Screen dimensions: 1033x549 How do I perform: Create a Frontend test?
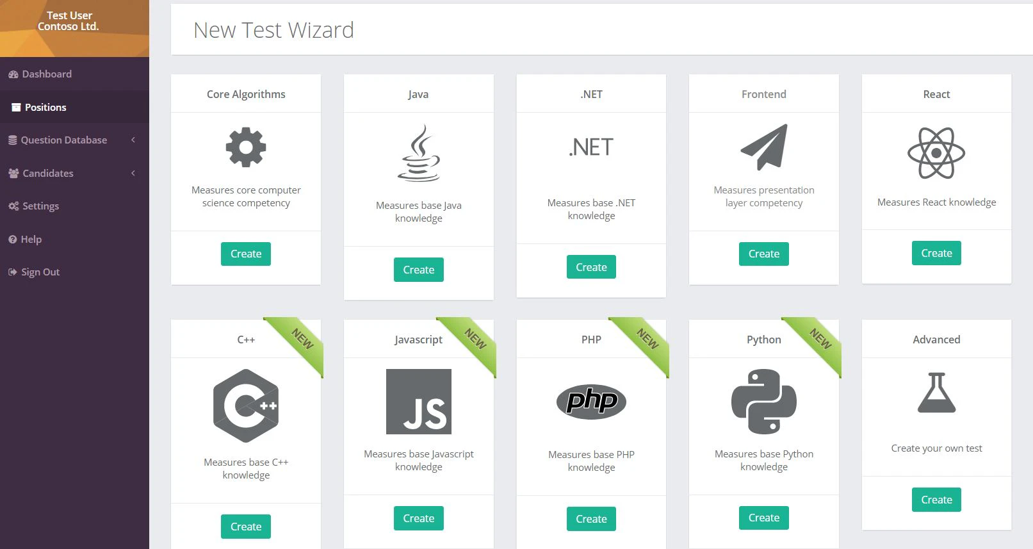[764, 254]
